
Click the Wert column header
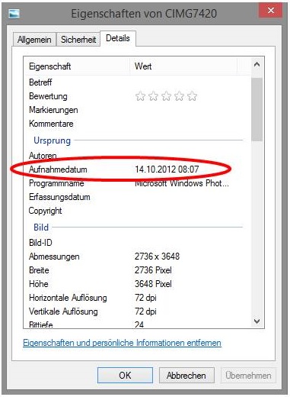pos(183,66)
